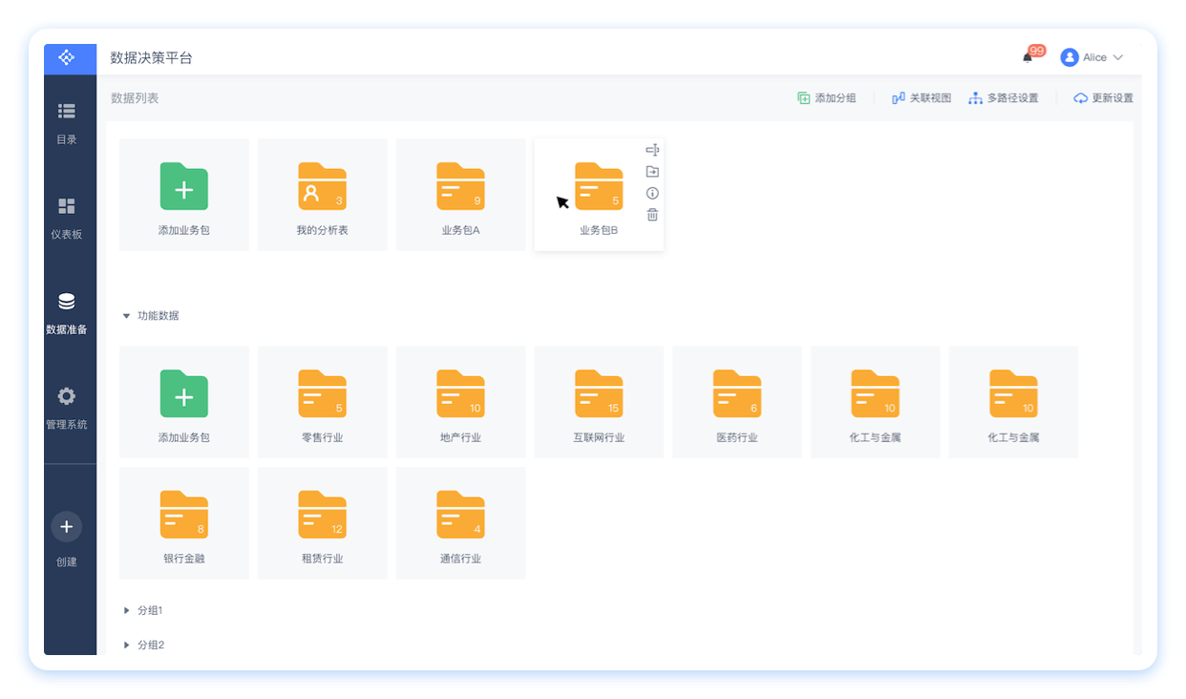The height and width of the screenshot is (699, 1186).
Task: Click 多路径设置 in the toolbar
Action: (1003, 98)
